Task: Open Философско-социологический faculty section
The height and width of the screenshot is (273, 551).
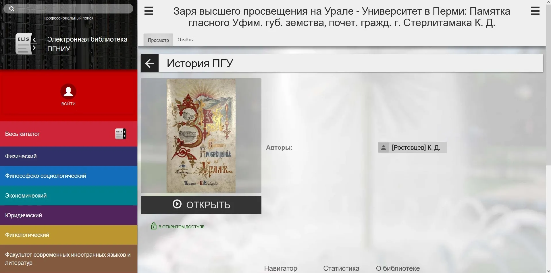Action: point(69,176)
